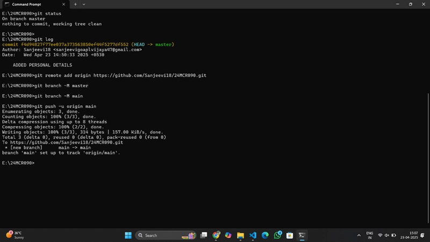Launch Visual Studio Code from taskbar

coord(253,236)
